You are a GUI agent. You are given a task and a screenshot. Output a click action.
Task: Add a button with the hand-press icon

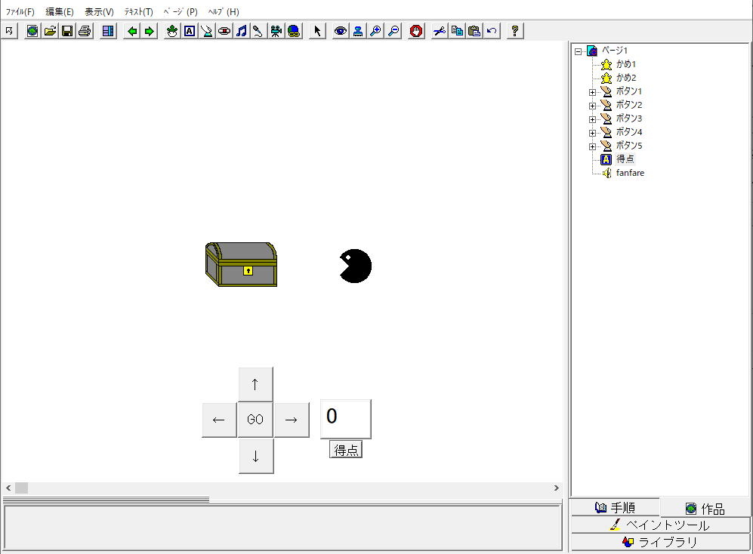coord(206,31)
